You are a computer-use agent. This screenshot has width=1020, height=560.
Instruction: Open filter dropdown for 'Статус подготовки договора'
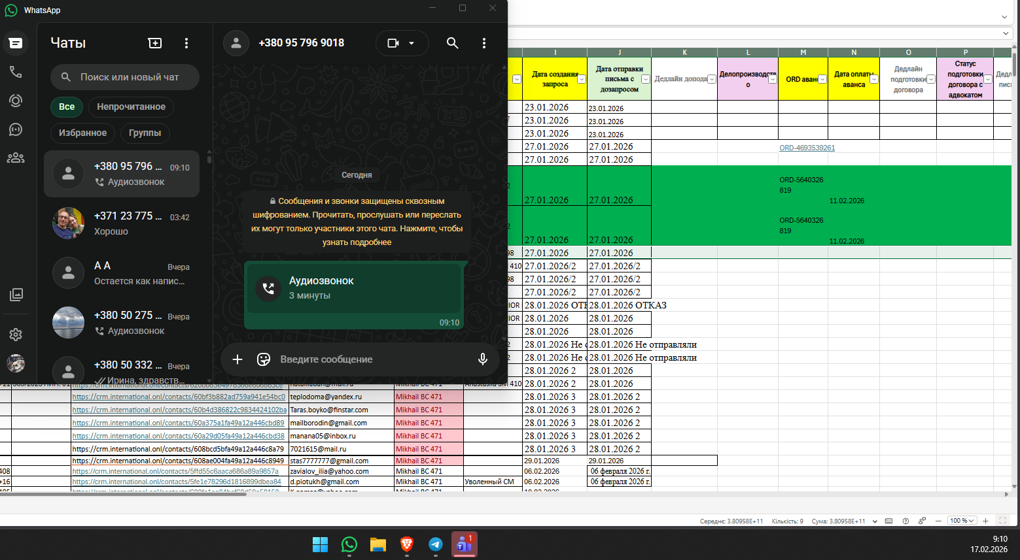click(988, 79)
